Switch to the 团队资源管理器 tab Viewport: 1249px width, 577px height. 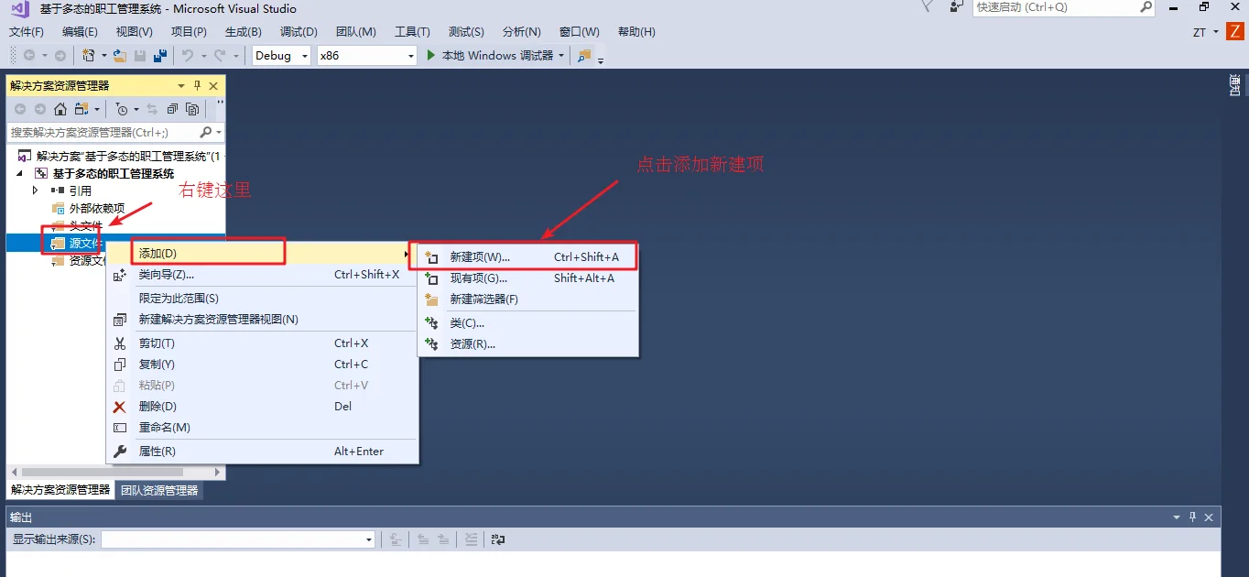159,490
